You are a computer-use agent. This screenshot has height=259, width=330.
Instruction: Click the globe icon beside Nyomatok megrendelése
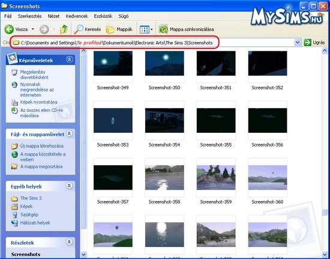point(14,85)
